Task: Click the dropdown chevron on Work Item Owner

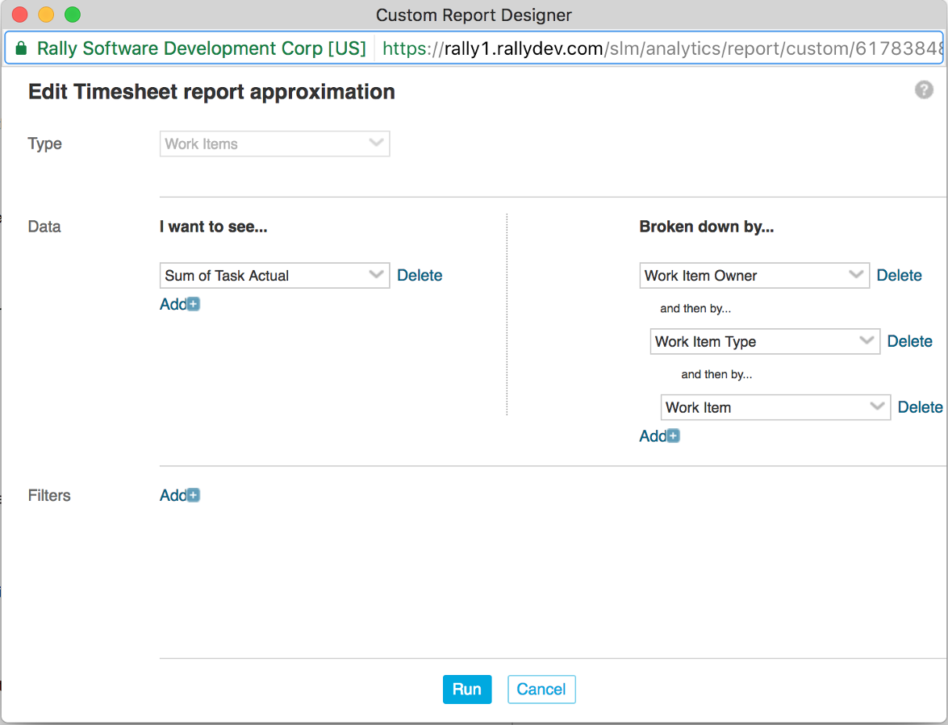Action: pos(857,275)
